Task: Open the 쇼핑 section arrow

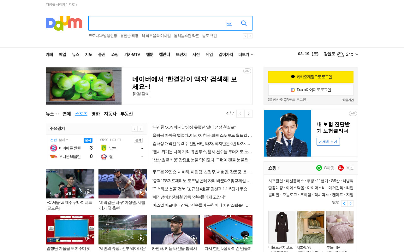Action: 279,168
